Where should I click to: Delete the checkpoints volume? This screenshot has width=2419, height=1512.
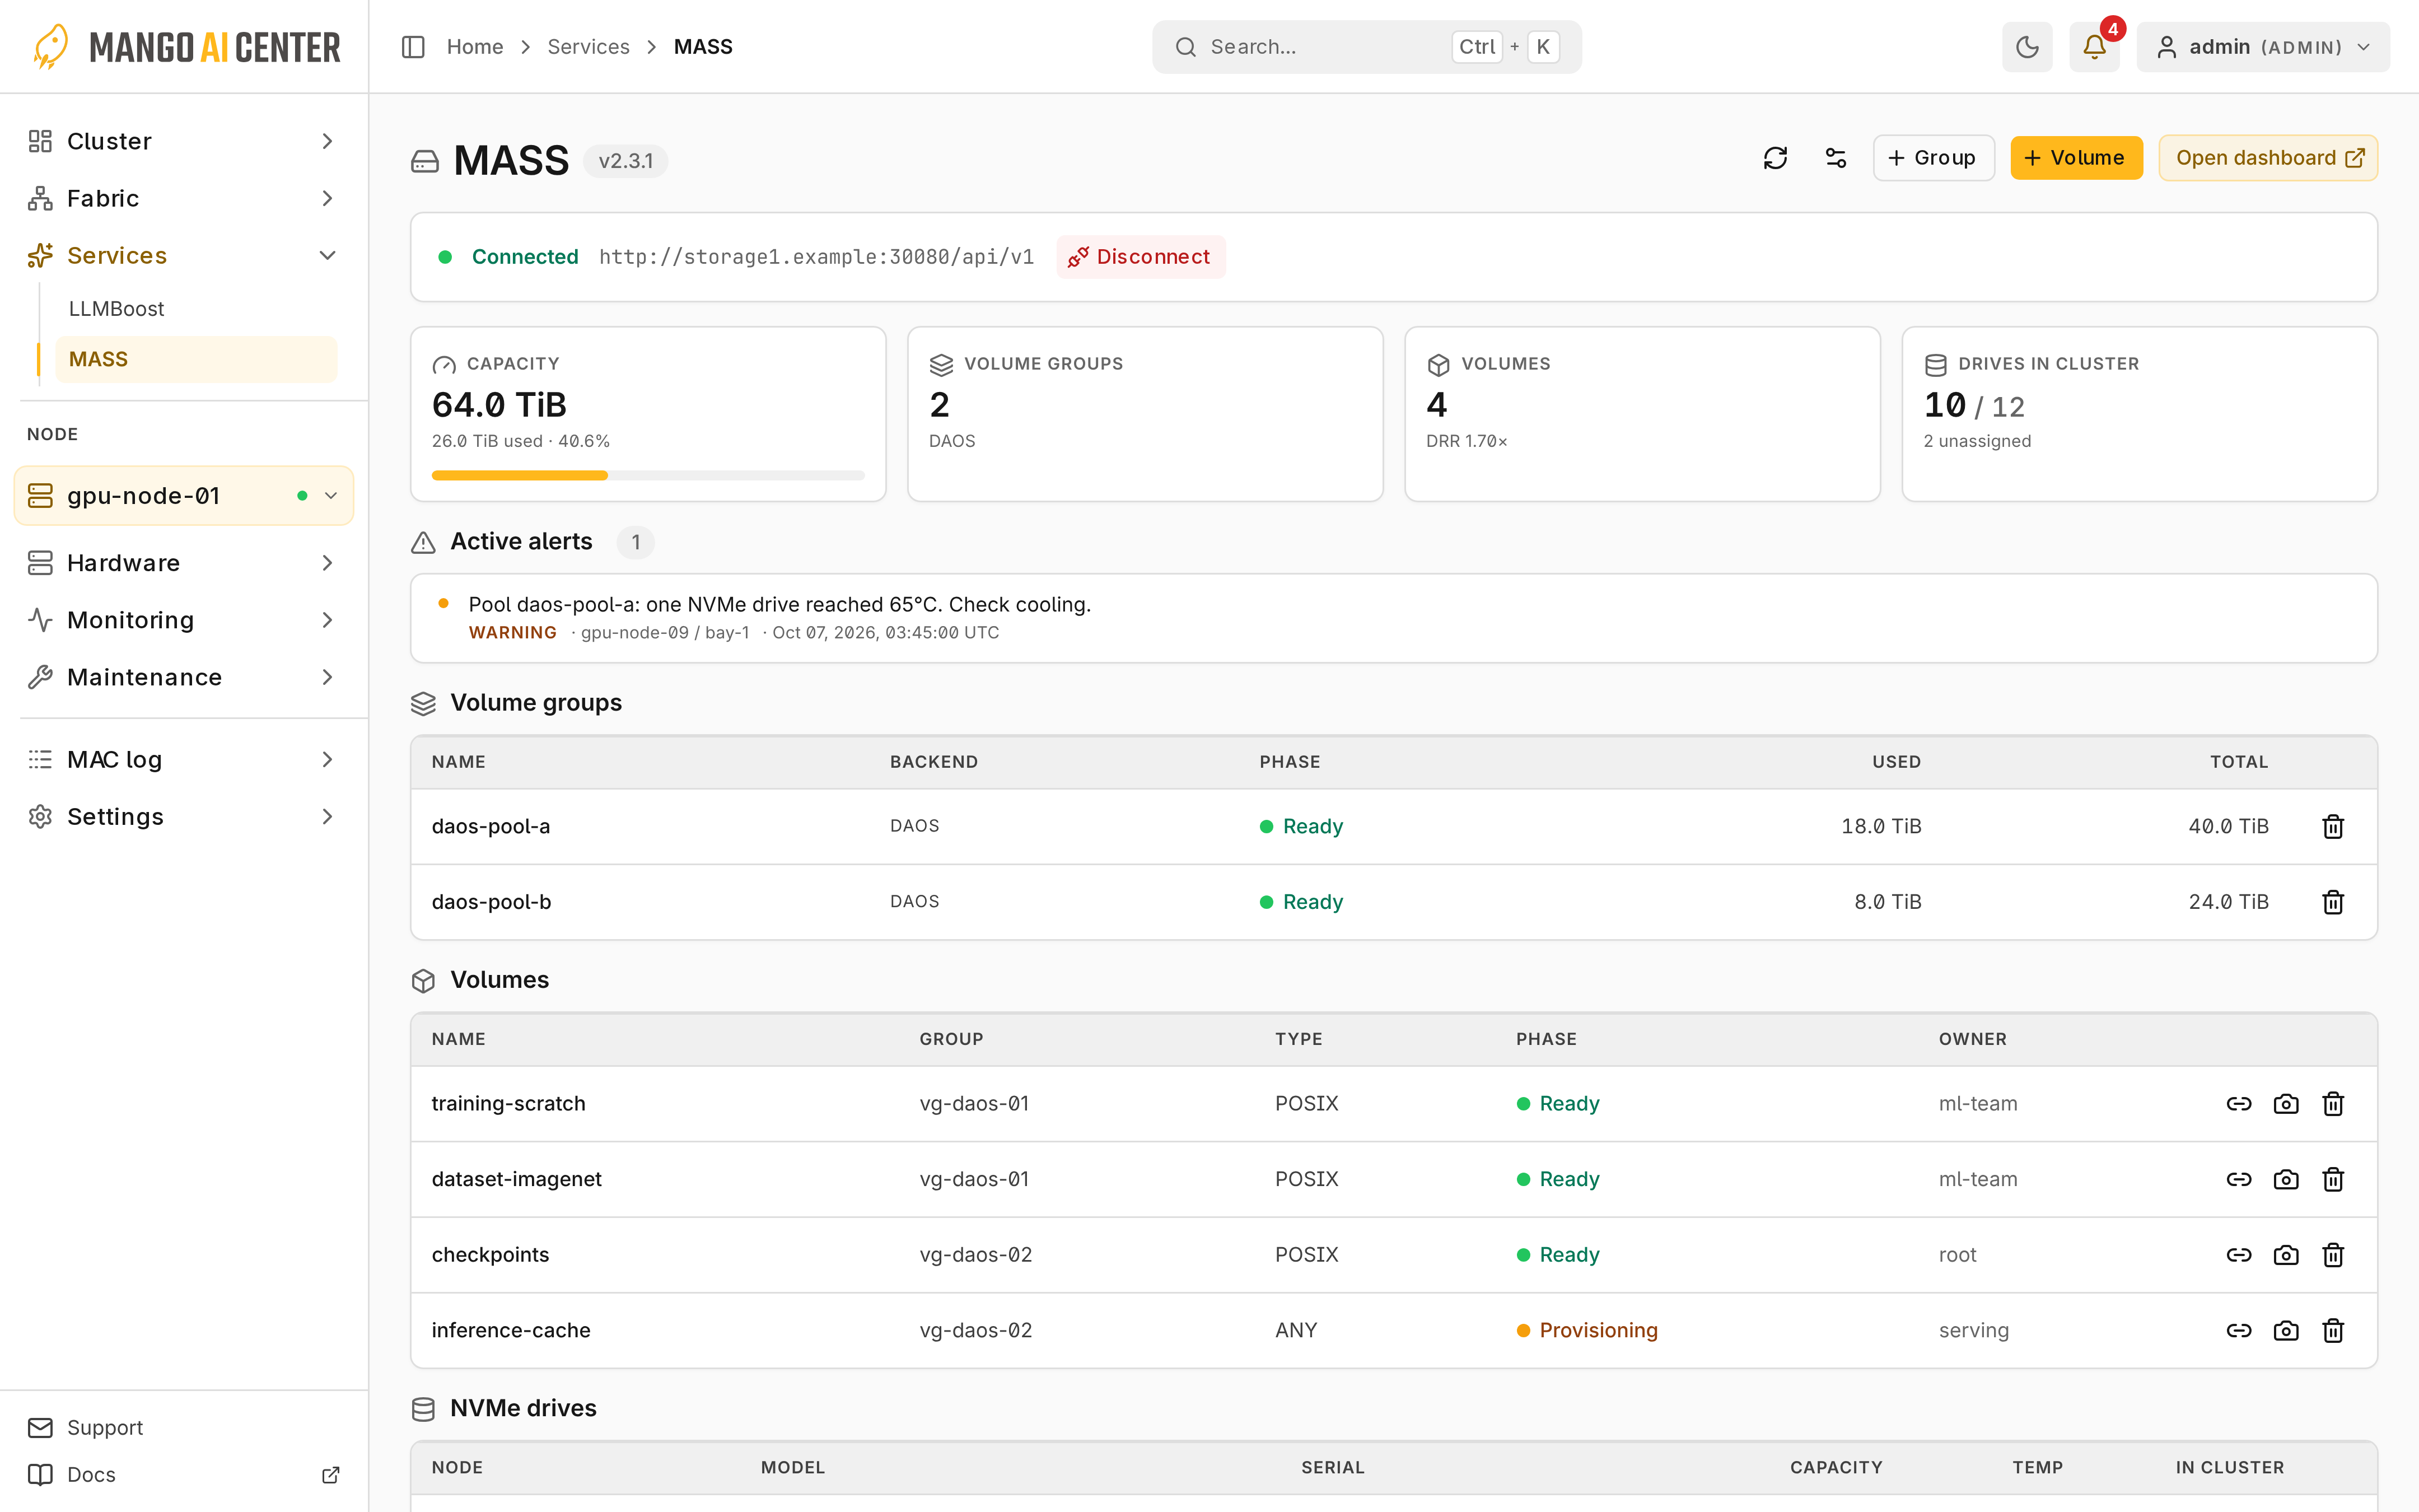point(2333,1255)
